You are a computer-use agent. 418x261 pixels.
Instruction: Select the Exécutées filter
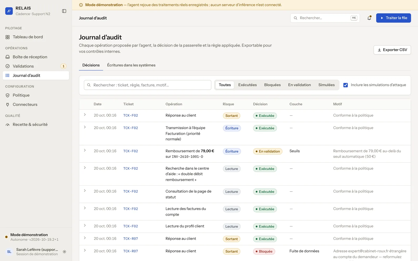click(x=247, y=85)
